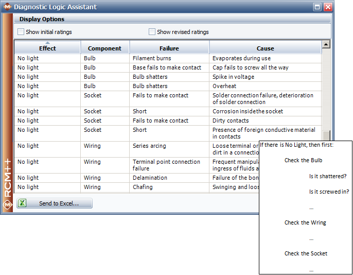Select the Evaporates during use cause cell

pos(241,59)
